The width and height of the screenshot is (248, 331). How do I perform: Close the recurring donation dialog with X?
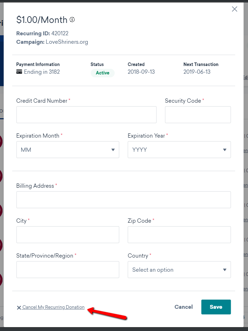(x=235, y=9)
